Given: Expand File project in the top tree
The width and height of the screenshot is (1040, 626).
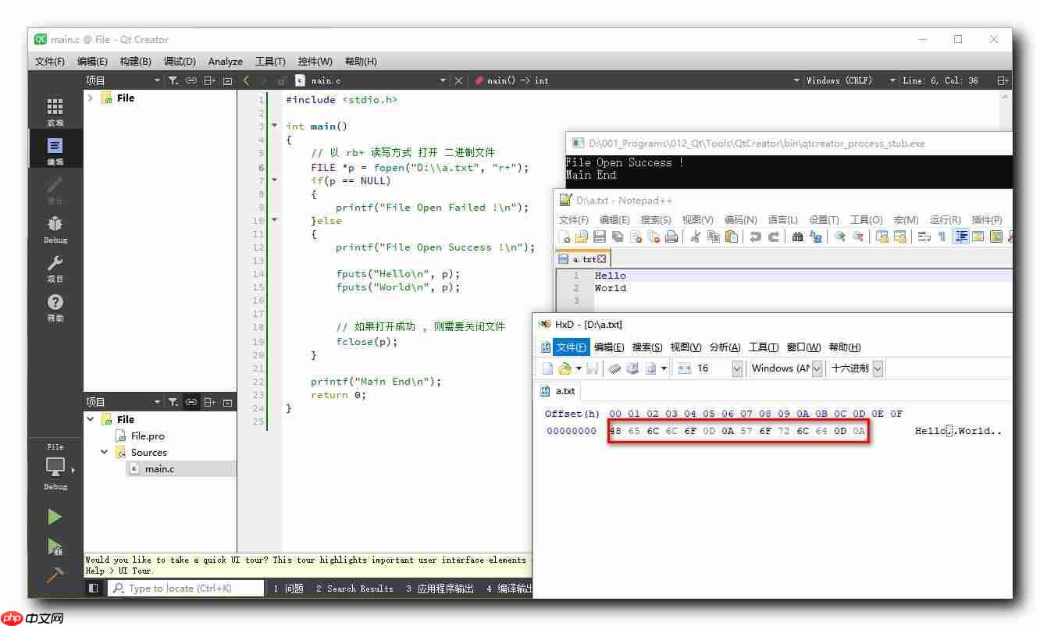Looking at the screenshot, I should tap(91, 98).
